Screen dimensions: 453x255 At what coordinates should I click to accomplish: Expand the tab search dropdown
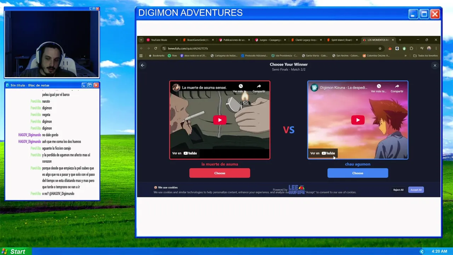pyautogui.click(x=141, y=40)
